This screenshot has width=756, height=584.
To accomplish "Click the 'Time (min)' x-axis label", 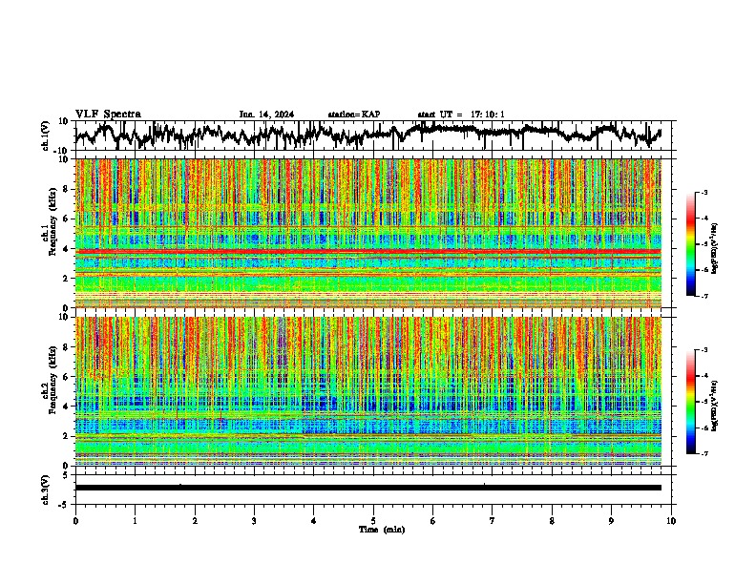I will 382,530.
